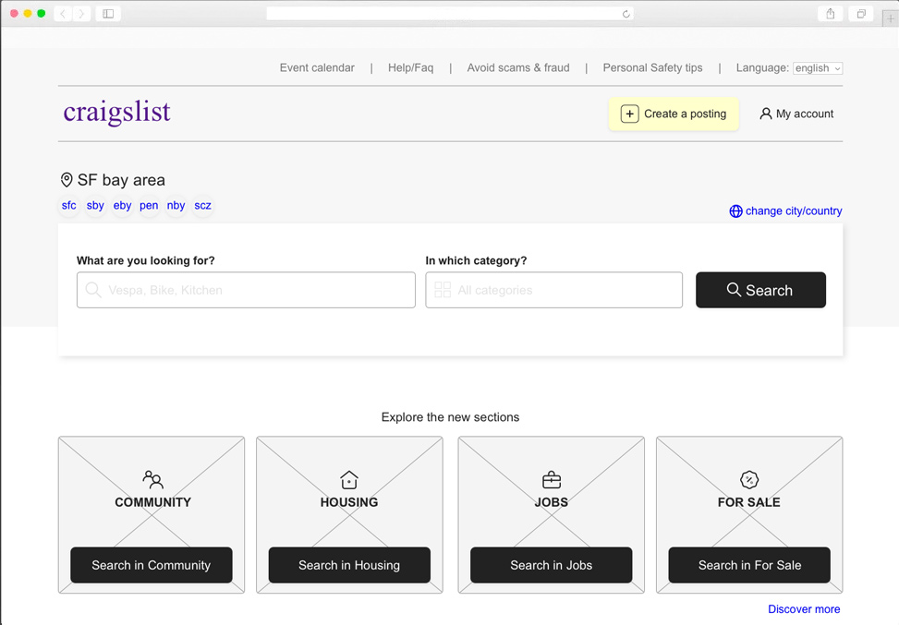899x625 pixels.
Task: Click the person icon beside My account
Action: (765, 114)
